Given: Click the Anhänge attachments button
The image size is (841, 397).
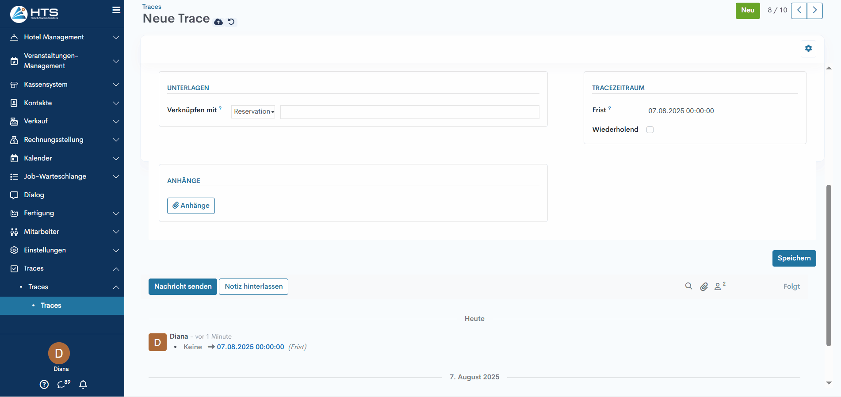Looking at the screenshot, I should pos(191,206).
